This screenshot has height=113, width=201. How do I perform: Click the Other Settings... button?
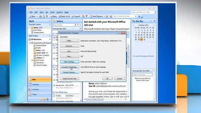70,62
